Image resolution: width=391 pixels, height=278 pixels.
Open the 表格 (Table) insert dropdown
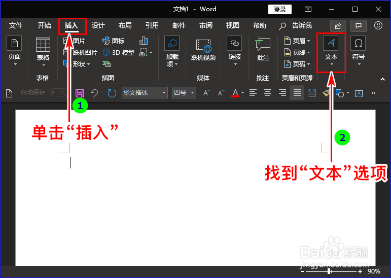pos(43,52)
